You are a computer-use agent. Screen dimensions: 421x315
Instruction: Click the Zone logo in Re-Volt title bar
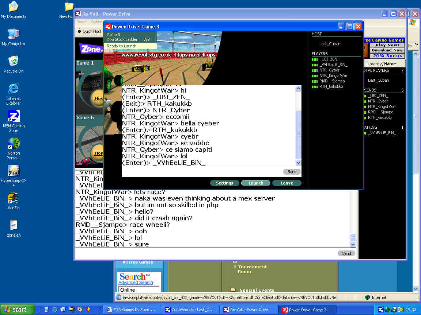78,13
